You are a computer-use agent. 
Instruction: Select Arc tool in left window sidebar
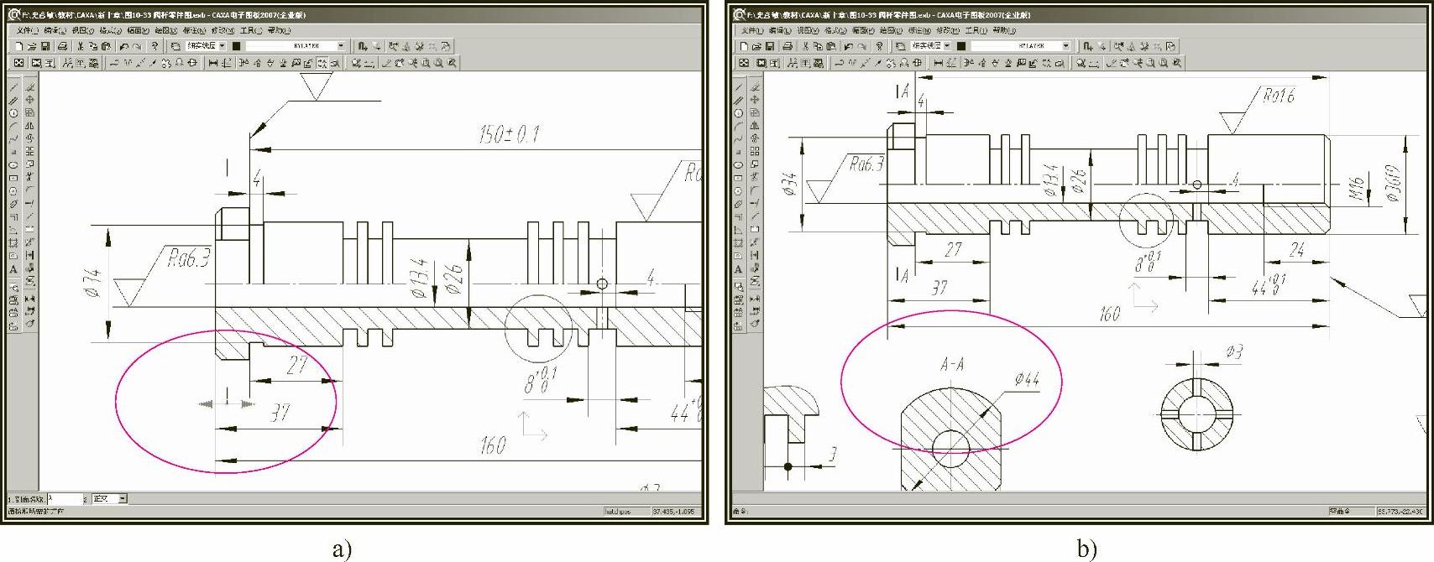(13, 127)
